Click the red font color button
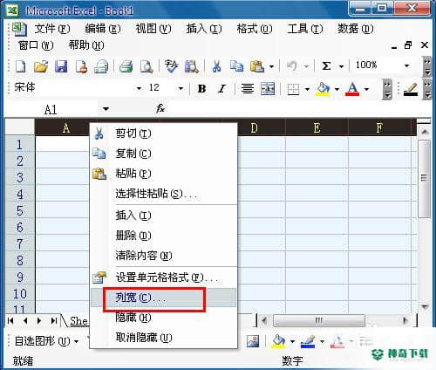This screenshot has height=370, width=436. tap(352, 89)
